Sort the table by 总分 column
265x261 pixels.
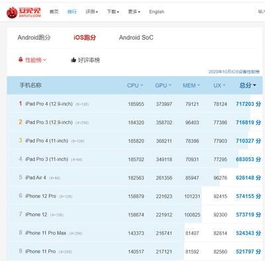point(248,85)
